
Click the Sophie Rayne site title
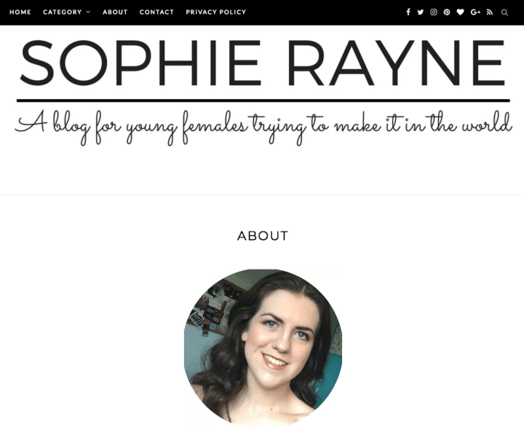click(x=263, y=63)
